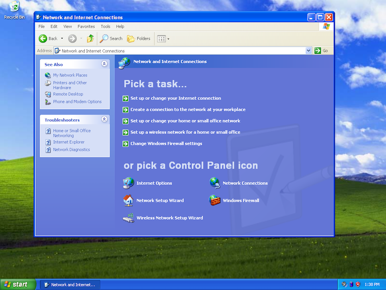The image size is (386, 290).
Task: Toggle the Folders pane button
Action: click(139, 39)
